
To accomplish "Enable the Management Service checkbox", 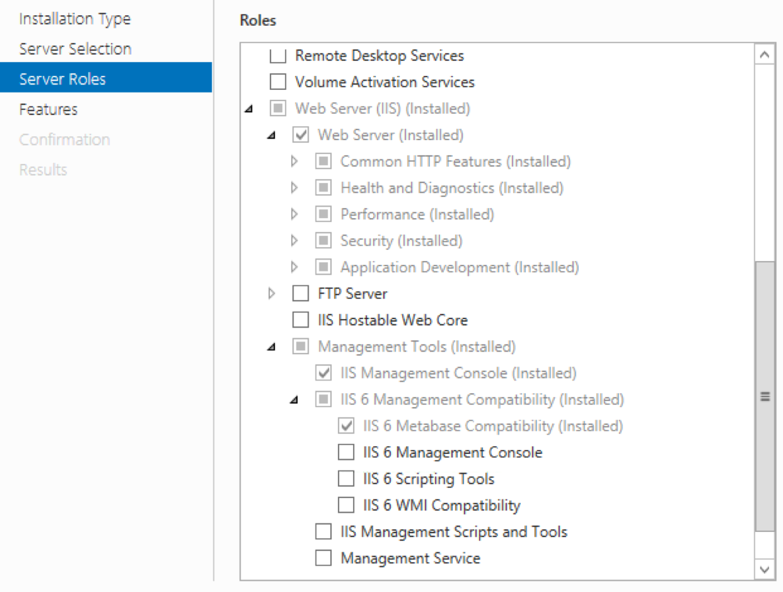I will pyautogui.click(x=323, y=558).
